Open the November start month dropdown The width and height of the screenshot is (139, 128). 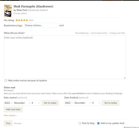tap(22, 103)
